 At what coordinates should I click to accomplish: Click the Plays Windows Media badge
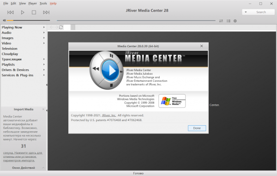pos(172,101)
